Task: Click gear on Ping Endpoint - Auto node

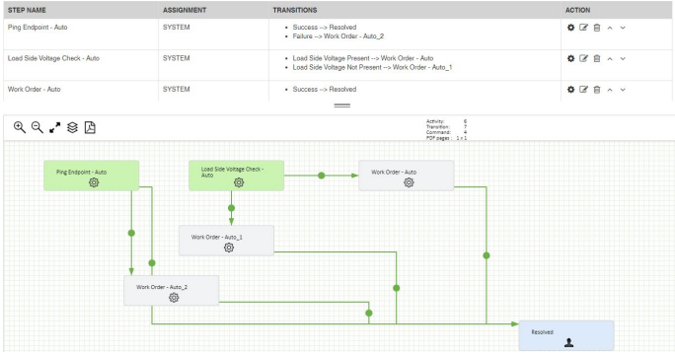Action: (x=94, y=182)
